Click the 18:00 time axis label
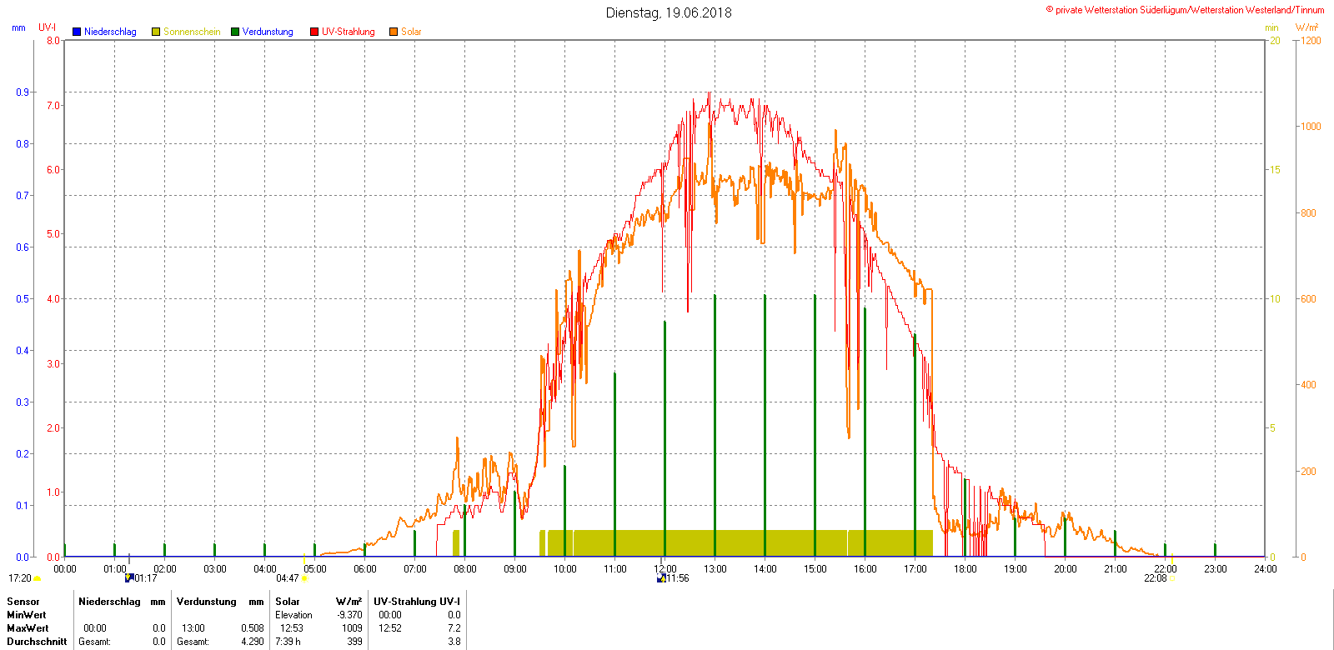The width and height of the screenshot is (1334, 650). coord(965,569)
